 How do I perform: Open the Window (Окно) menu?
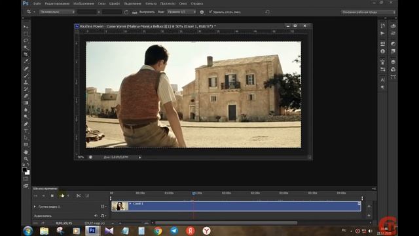tap(183, 4)
